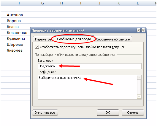Switch to Сообщение об ошибке tab
This screenshot has width=157, height=127.
[113, 39]
